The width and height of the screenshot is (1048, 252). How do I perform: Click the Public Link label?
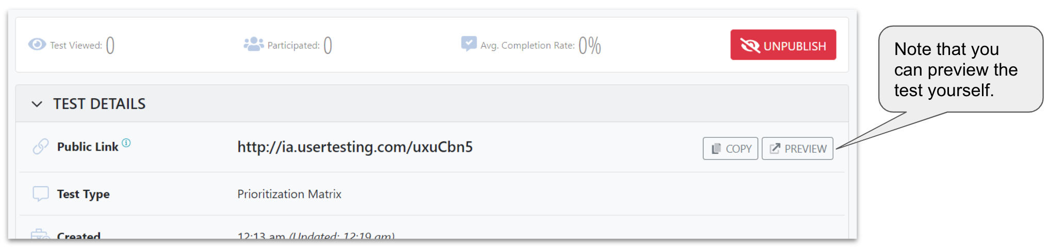88,147
